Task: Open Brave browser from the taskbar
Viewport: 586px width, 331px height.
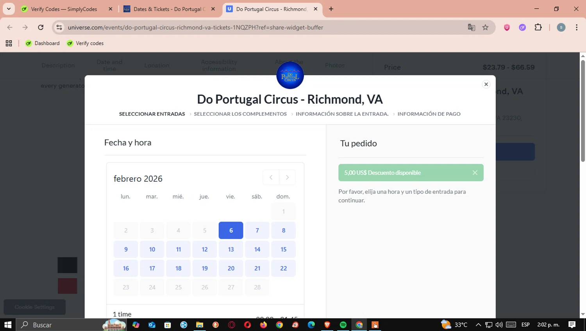Action: (327, 325)
